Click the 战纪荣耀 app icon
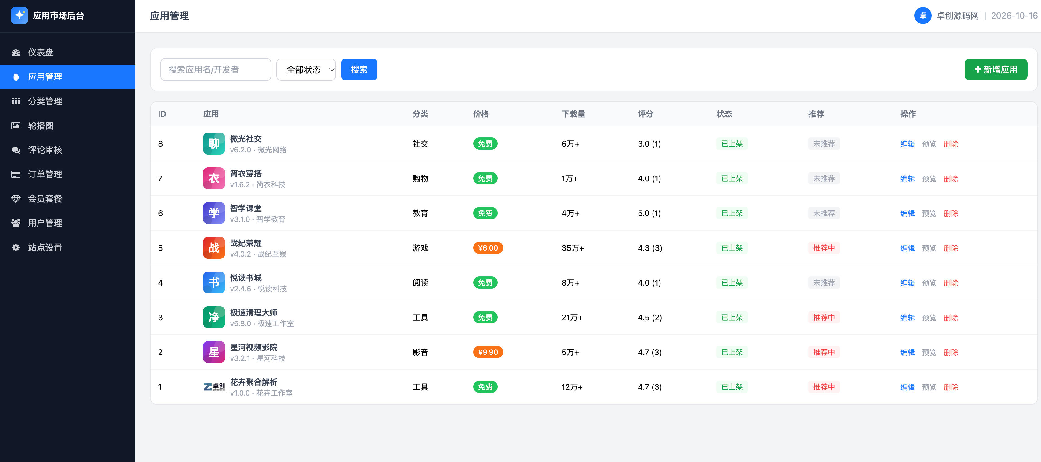Screen dimensions: 1041x462 [x=214, y=248]
